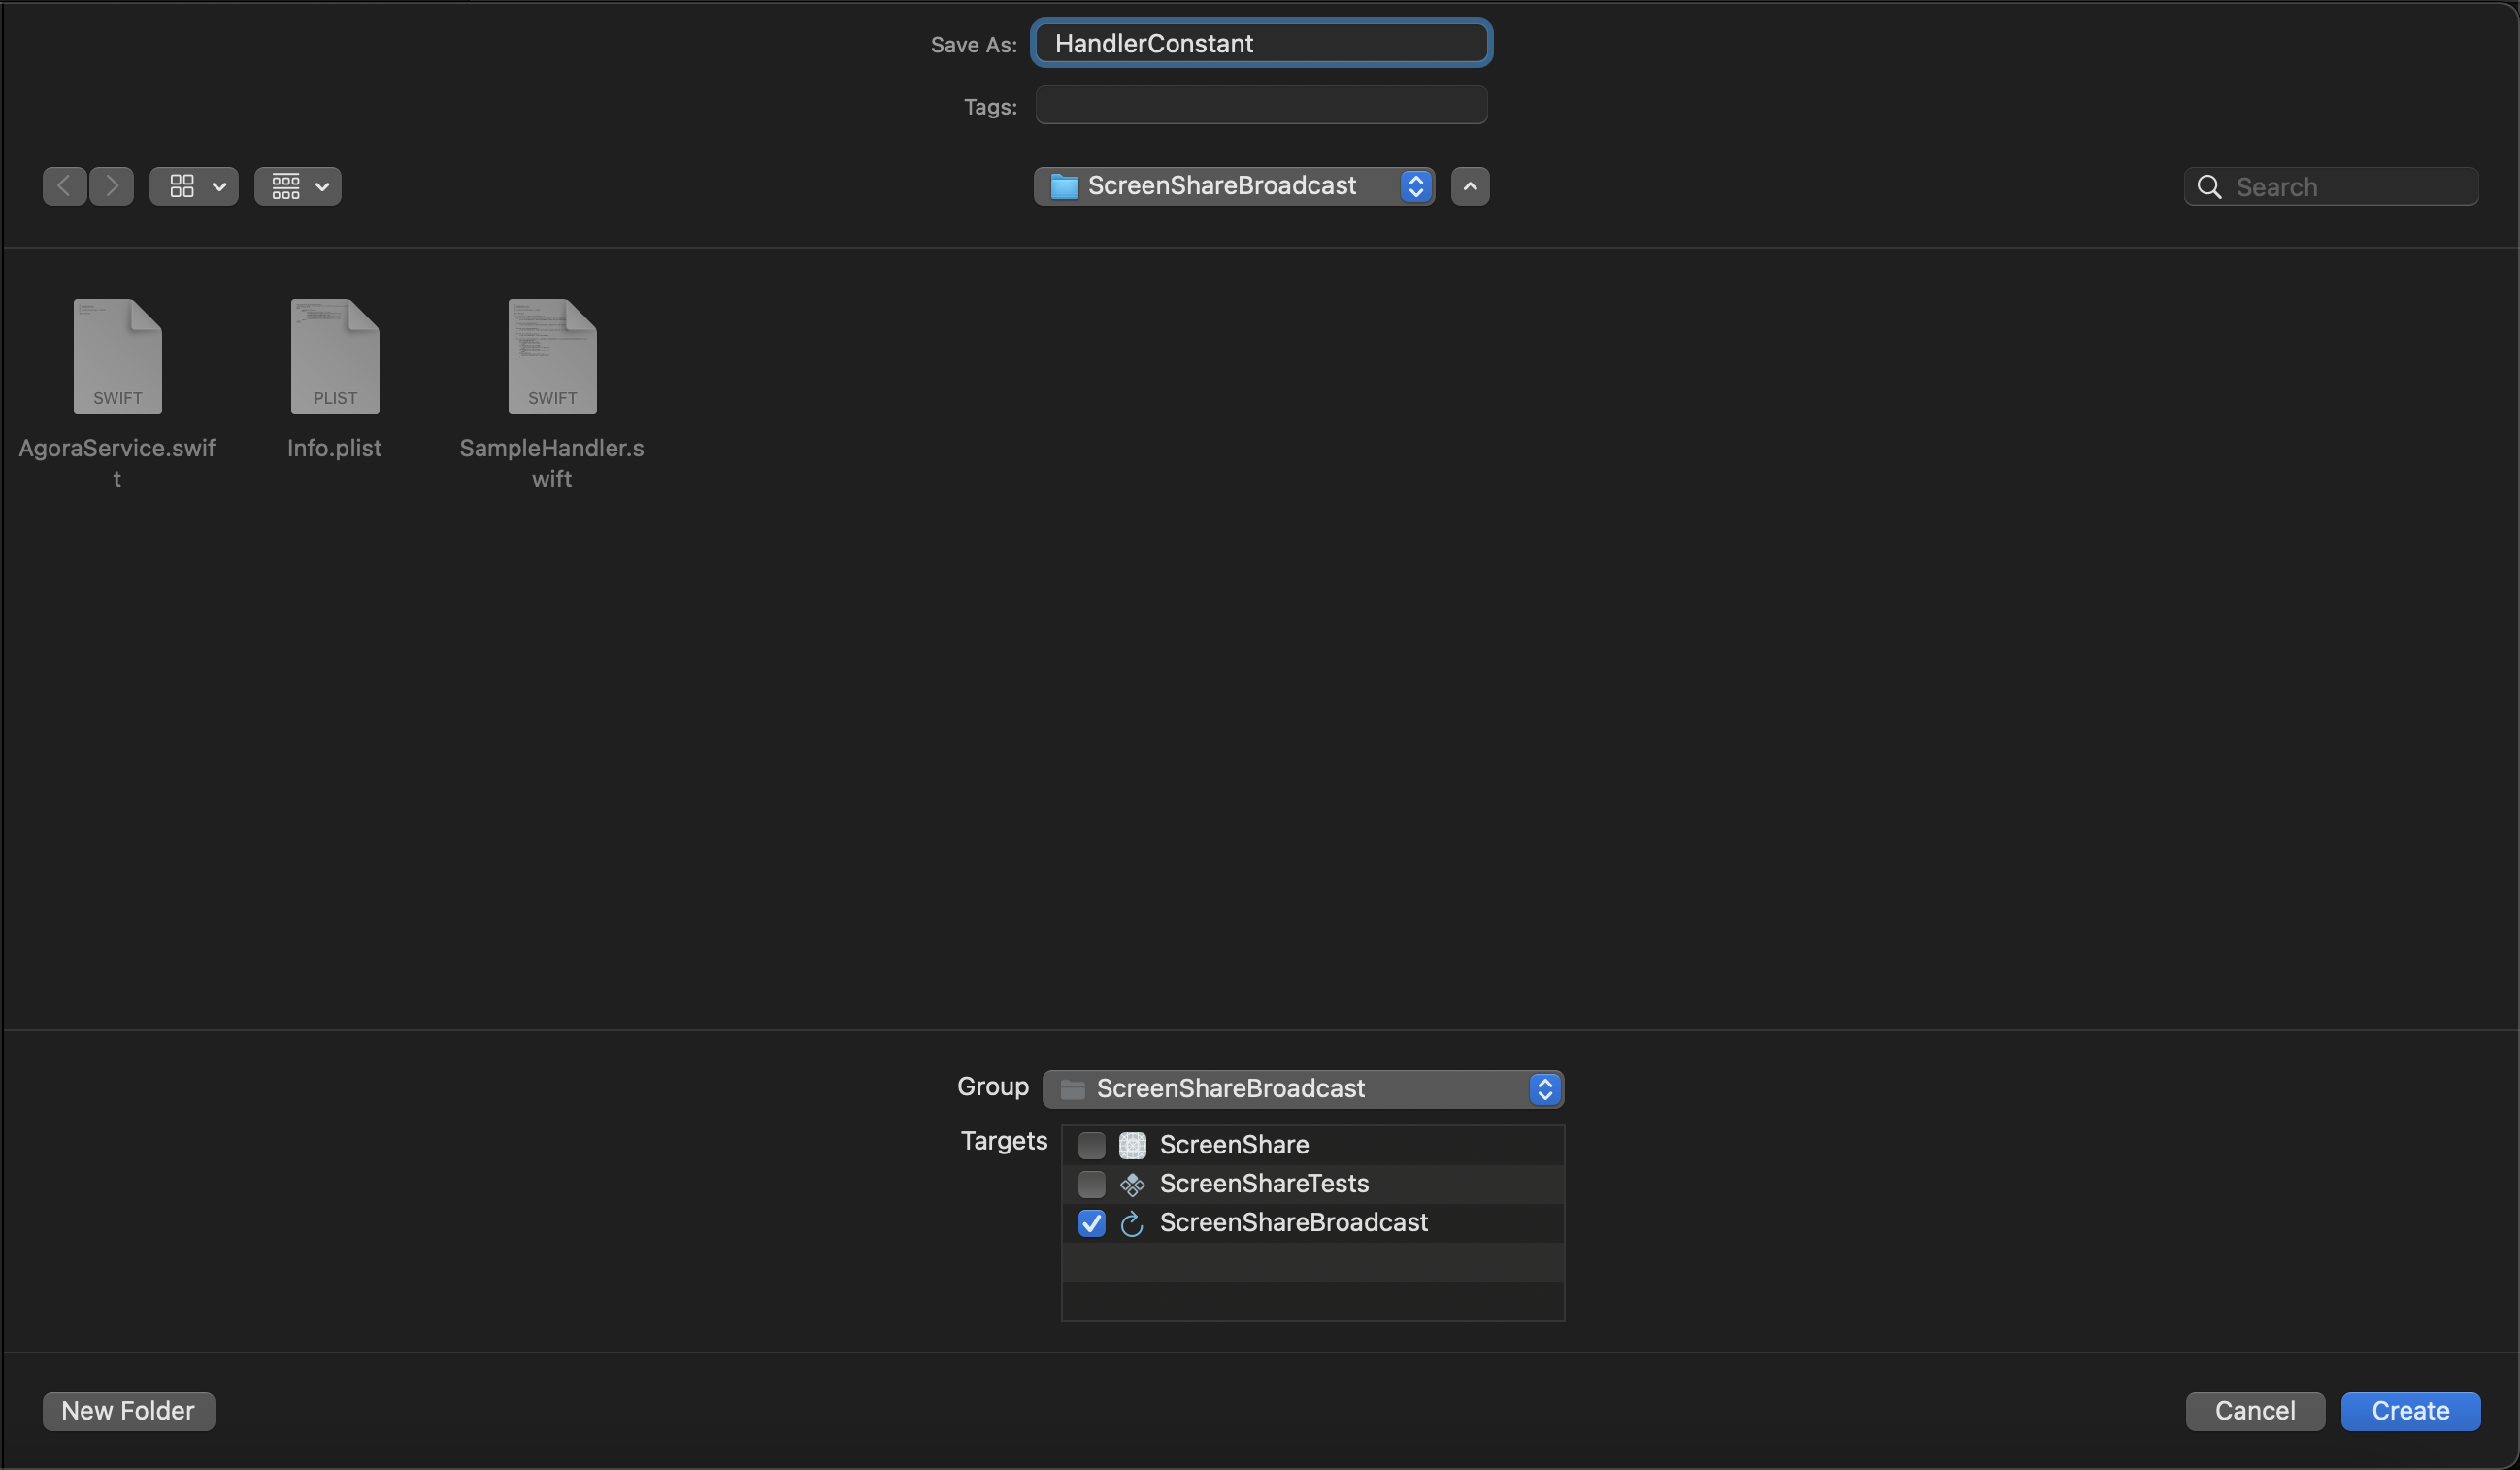Screen dimensions: 2520x1470
Task: Click the ScreenShareBroadcast extension target icon
Action: pos(1132,1223)
